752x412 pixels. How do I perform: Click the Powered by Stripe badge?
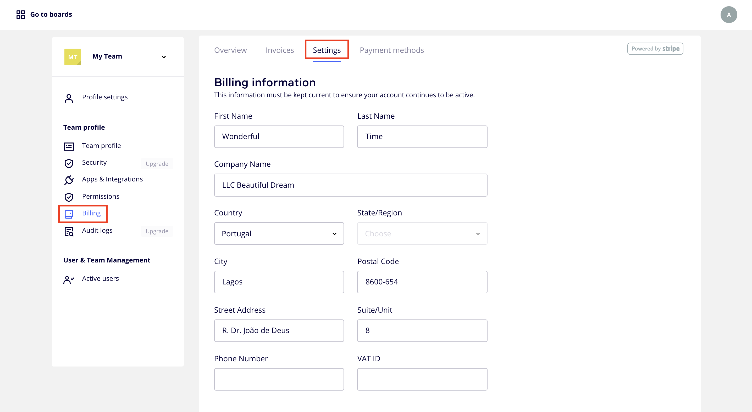click(655, 49)
